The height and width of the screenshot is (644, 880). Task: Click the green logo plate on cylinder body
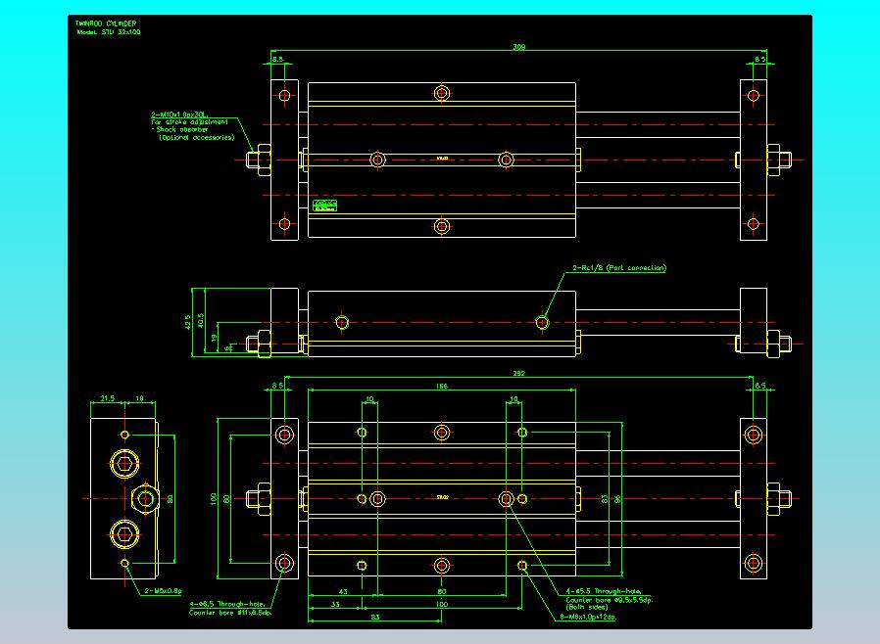click(x=324, y=206)
